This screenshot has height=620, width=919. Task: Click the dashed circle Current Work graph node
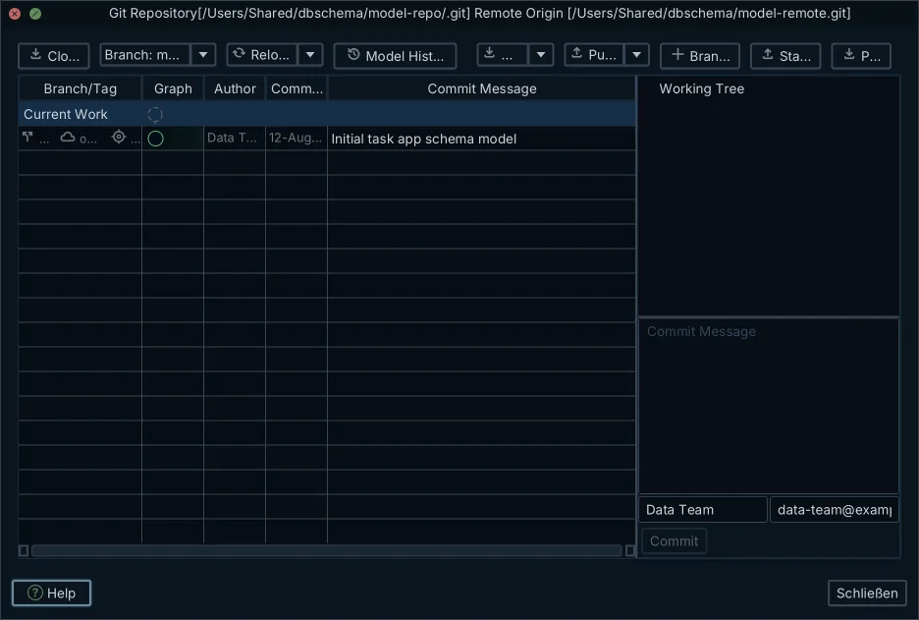click(x=155, y=114)
